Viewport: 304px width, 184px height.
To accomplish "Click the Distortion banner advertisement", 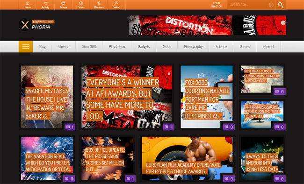I will (x=207, y=25).
